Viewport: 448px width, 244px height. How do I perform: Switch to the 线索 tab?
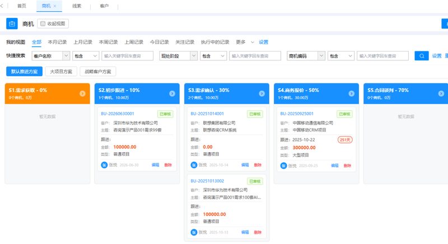tap(77, 6)
